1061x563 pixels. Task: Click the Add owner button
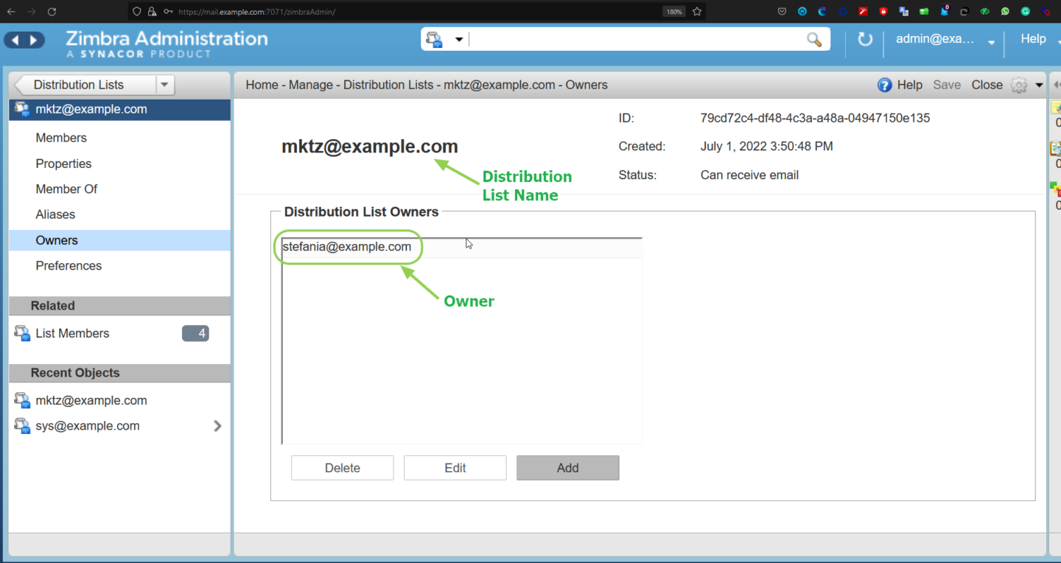[x=568, y=468]
